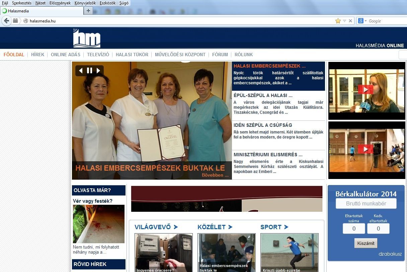Go to the TELEVÍZIÓ navigation tab
The height and width of the screenshot is (272, 407).
click(x=98, y=55)
